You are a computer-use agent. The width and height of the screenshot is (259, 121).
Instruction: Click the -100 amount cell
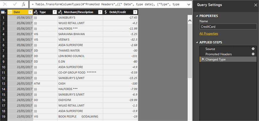tap(121, 84)
